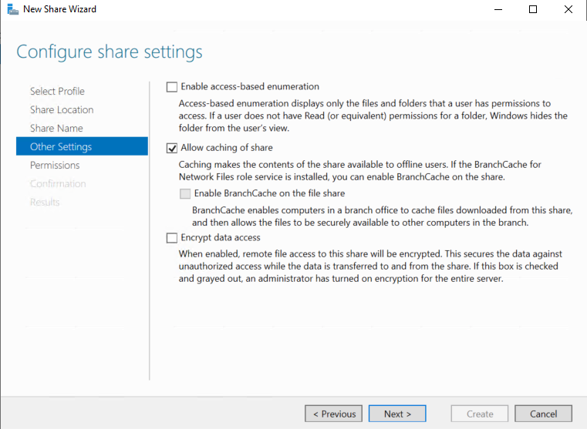Click the Create button
The width and height of the screenshot is (587, 429).
479,414
